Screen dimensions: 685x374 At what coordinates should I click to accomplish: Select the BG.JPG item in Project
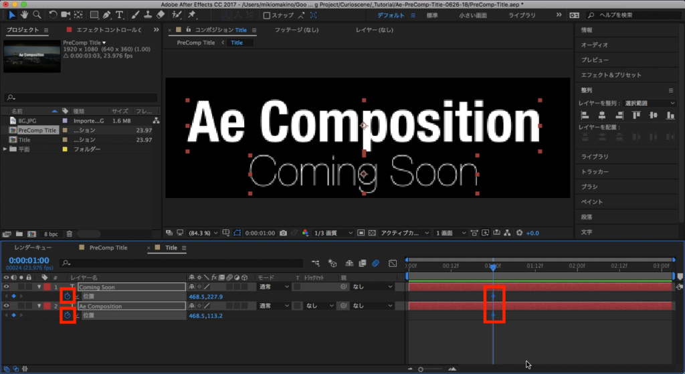click(27, 120)
